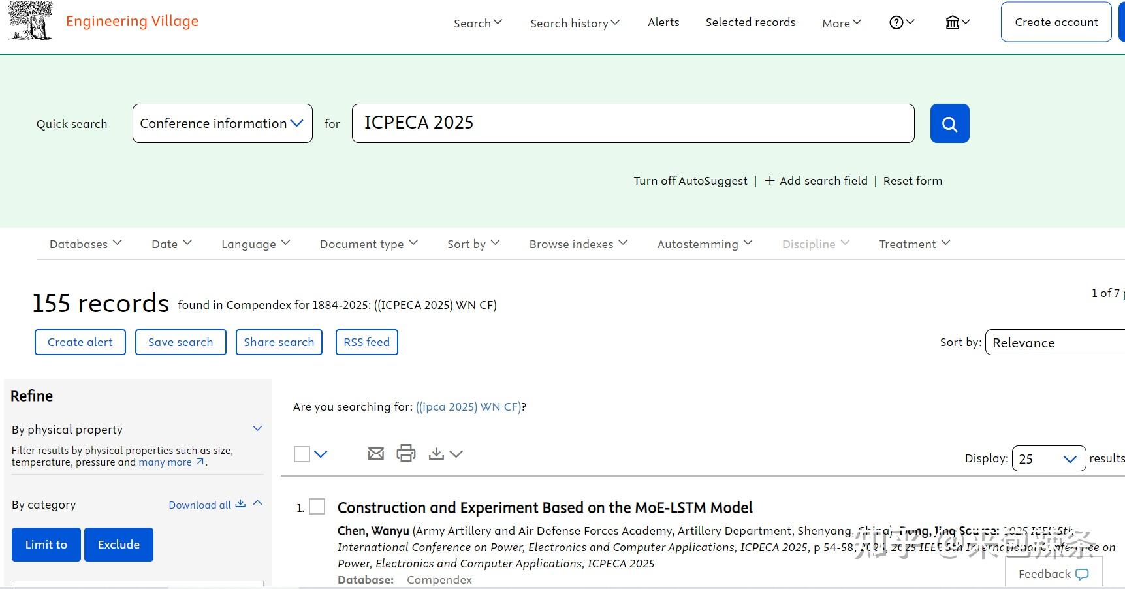1125x589 pixels.
Task: Open the Search history menu
Action: [574, 22]
